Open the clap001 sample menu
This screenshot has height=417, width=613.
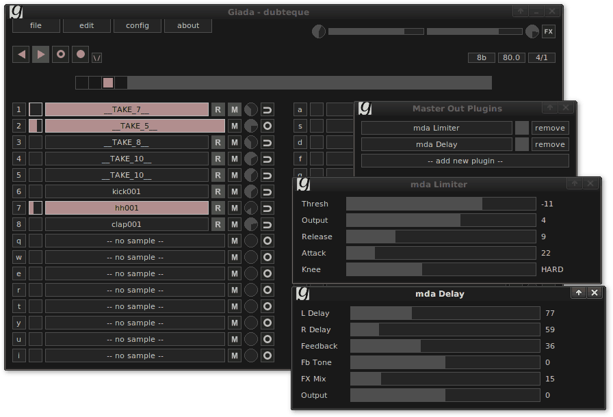click(127, 224)
